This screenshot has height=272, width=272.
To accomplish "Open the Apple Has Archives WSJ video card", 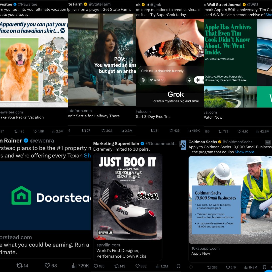I will click(238, 63).
